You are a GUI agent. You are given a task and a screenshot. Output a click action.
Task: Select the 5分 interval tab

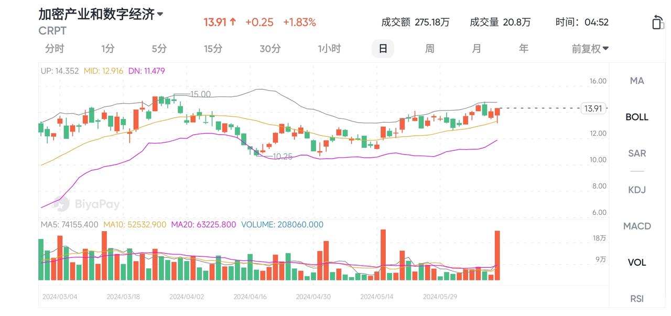click(x=158, y=48)
